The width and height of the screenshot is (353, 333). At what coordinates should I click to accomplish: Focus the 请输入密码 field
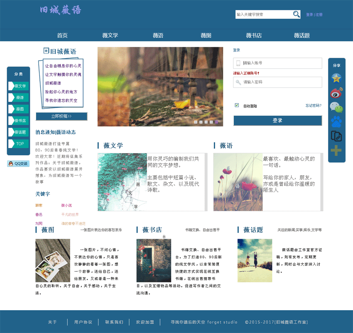277,82
